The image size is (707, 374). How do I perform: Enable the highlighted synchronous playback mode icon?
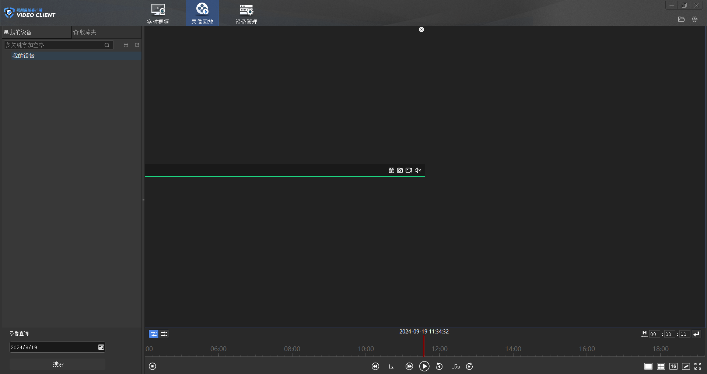coord(154,334)
